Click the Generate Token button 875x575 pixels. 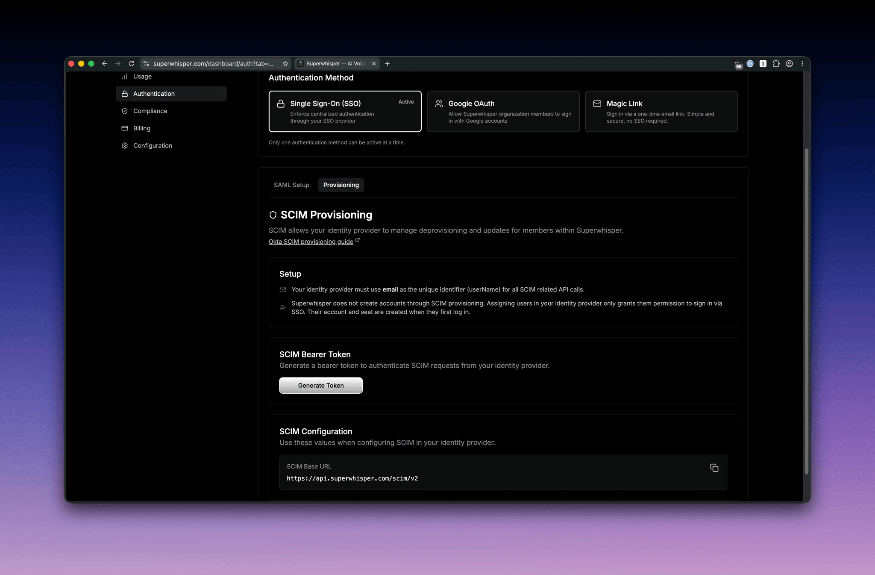click(321, 386)
